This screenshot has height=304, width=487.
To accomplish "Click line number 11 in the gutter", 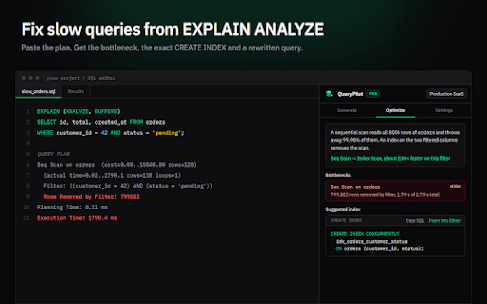I will (26, 218).
